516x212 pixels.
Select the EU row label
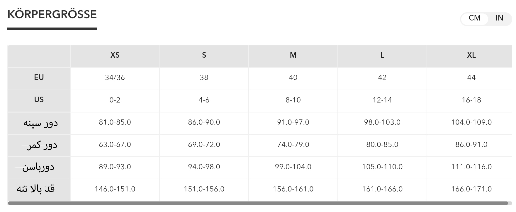coord(39,78)
